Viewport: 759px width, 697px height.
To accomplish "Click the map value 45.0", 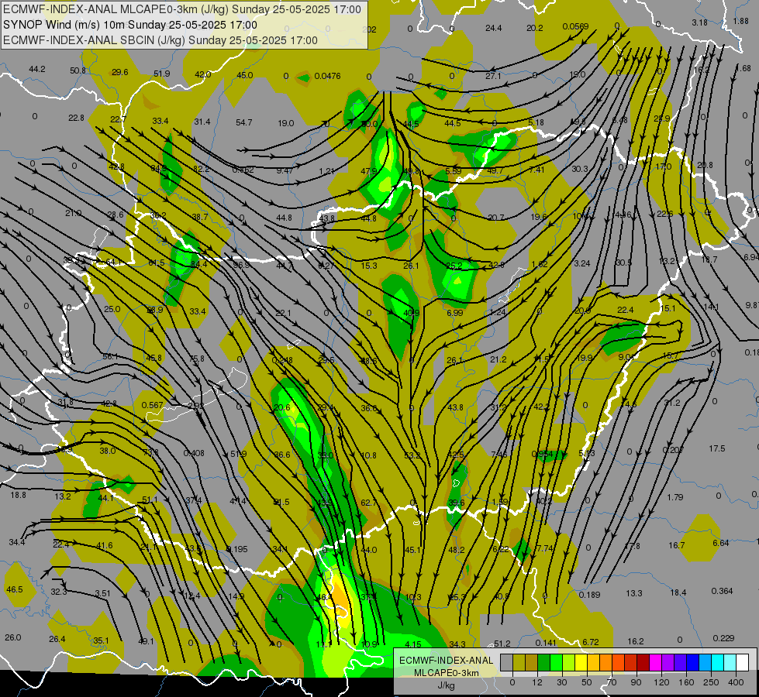I will coord(244,75).
